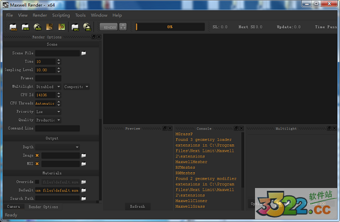
Task: Click the open MXI folder toolbar icon
Action: pyautogui.click(x=25, y=27)
